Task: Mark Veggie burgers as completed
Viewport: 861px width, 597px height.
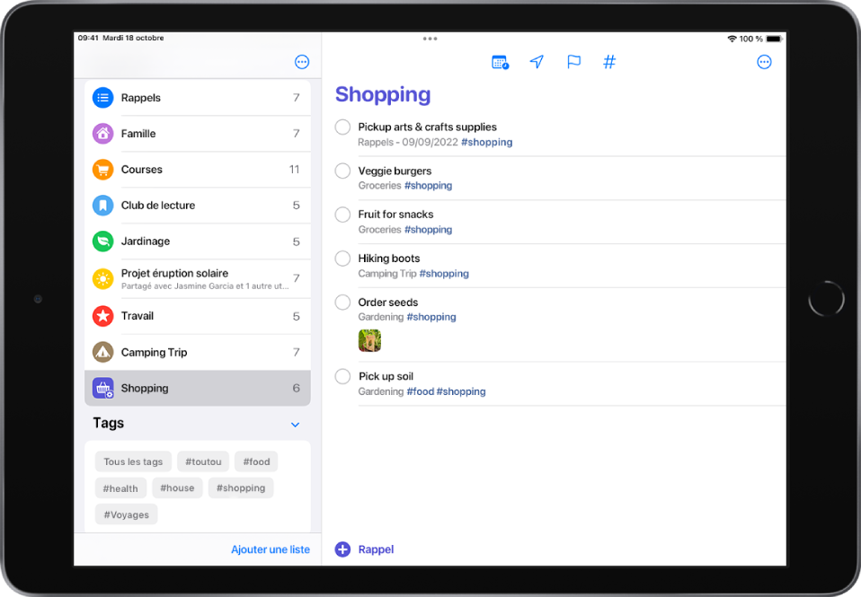Action: pyautogui.click(x=342, y=171)
